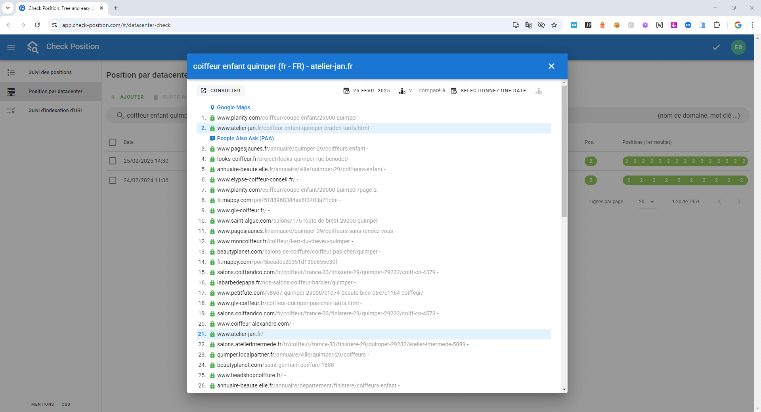Viewport: 761px width, 412px height.
Task: Click lock icon beside labarbedepapa.fr result
Action: pos(212,283)
